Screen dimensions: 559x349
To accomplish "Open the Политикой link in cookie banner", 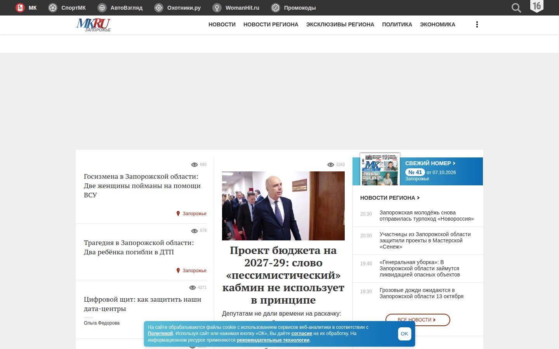I will coord(160,333).
